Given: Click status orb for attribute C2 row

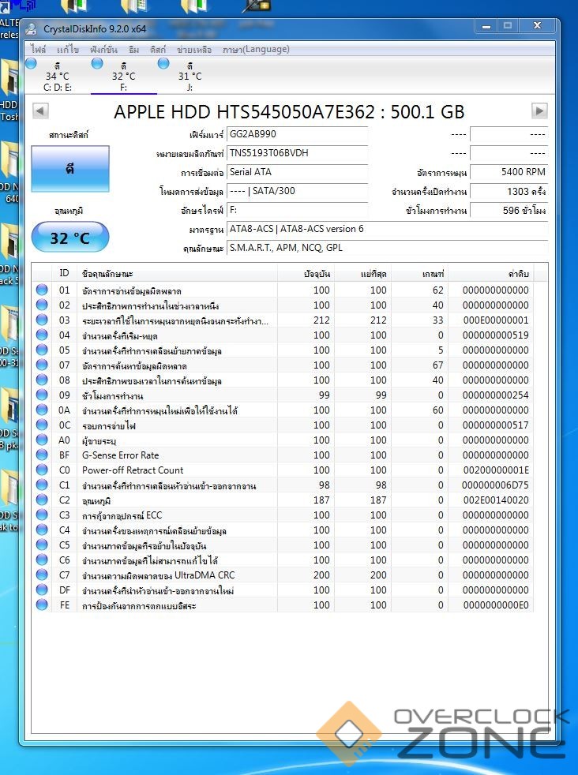Looking at the screenshot, I should pyautogui.click(x=42, y=500).
